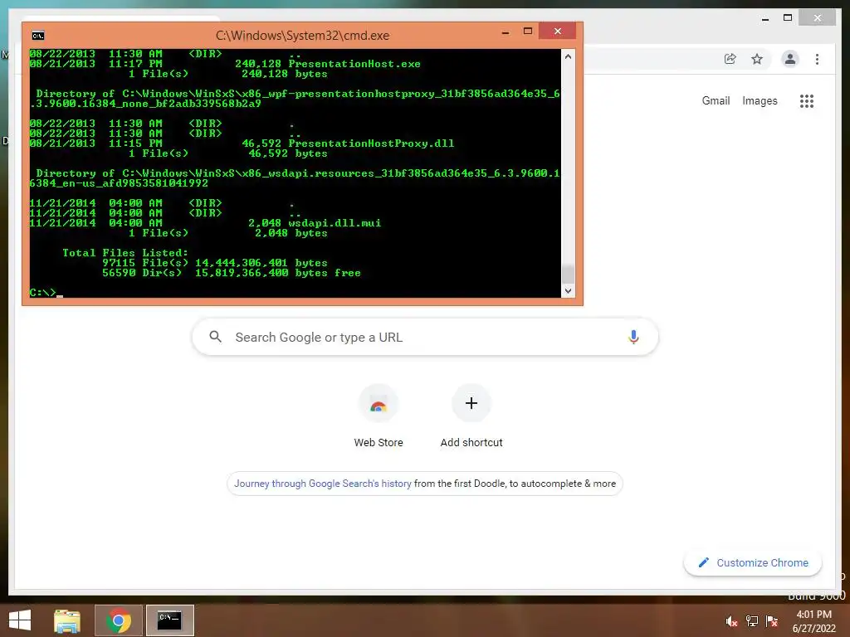This screenshot has width=850, height=637.
Task: Click PresentationHost.exe in cmd output
Action: (354, 64)
